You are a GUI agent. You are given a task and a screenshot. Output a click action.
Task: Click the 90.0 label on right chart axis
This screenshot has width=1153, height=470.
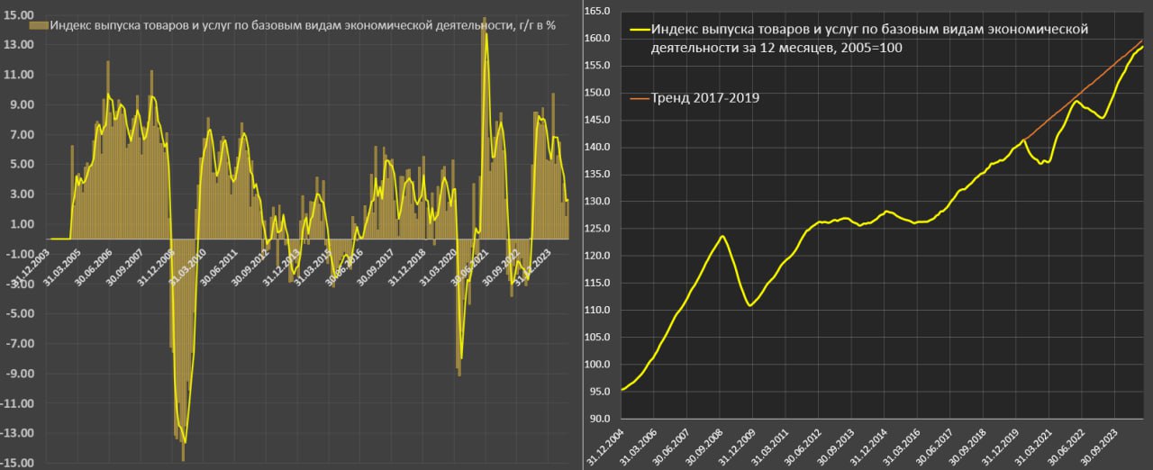[600, 419]
